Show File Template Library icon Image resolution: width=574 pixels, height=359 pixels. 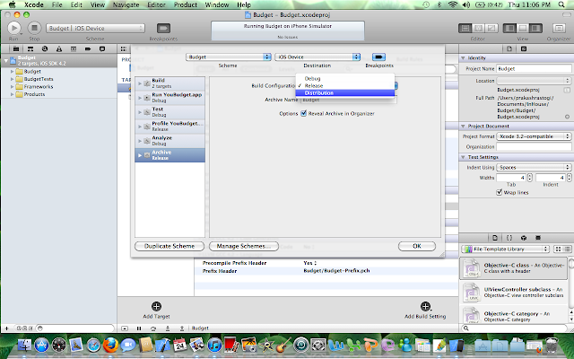click(495, 238)
